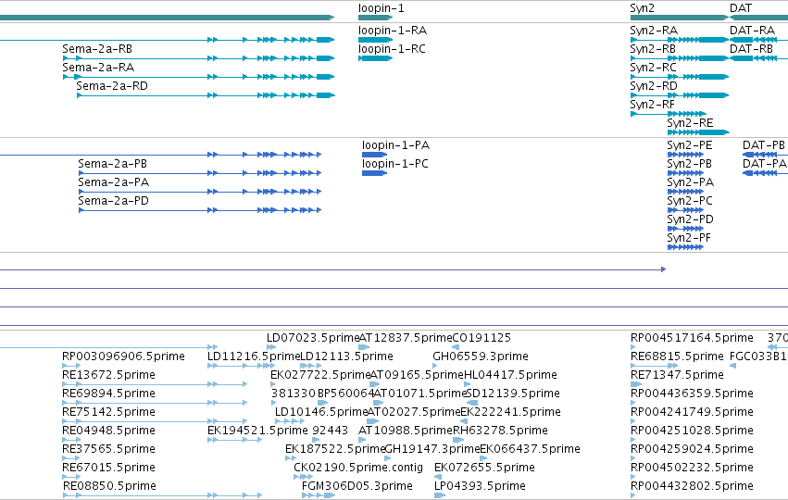
Task: Click the Syn2-RD transcript label
Action: pyautogui.click(x=654, y=86)
